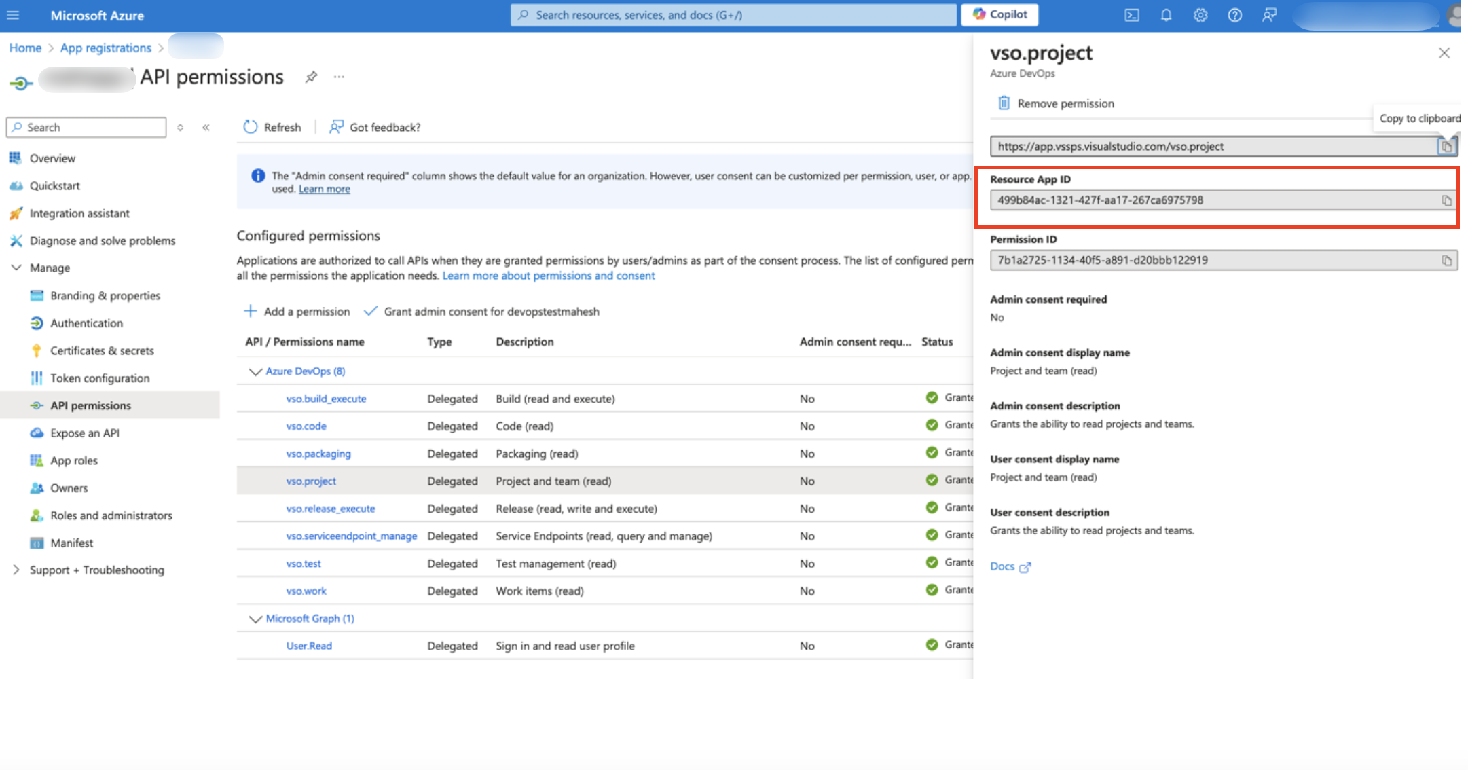Collapse the Manage section
Viewport: 1468px width, 770px height.
coord(16,268)
